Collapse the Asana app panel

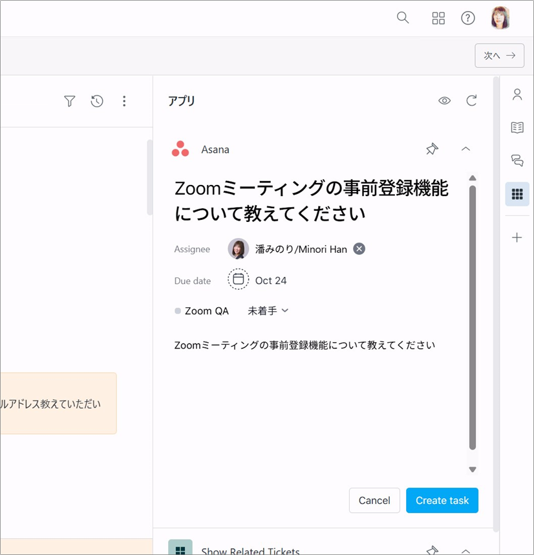click(465, 149)
